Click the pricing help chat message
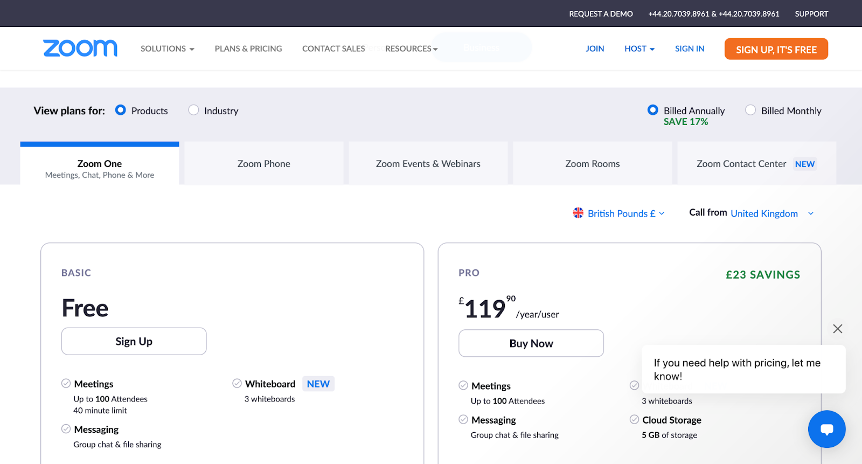The image size is (862, 464). coord(743,369)
